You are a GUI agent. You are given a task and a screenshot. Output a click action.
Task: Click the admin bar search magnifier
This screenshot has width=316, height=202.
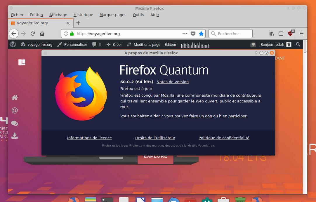(298, 44)
